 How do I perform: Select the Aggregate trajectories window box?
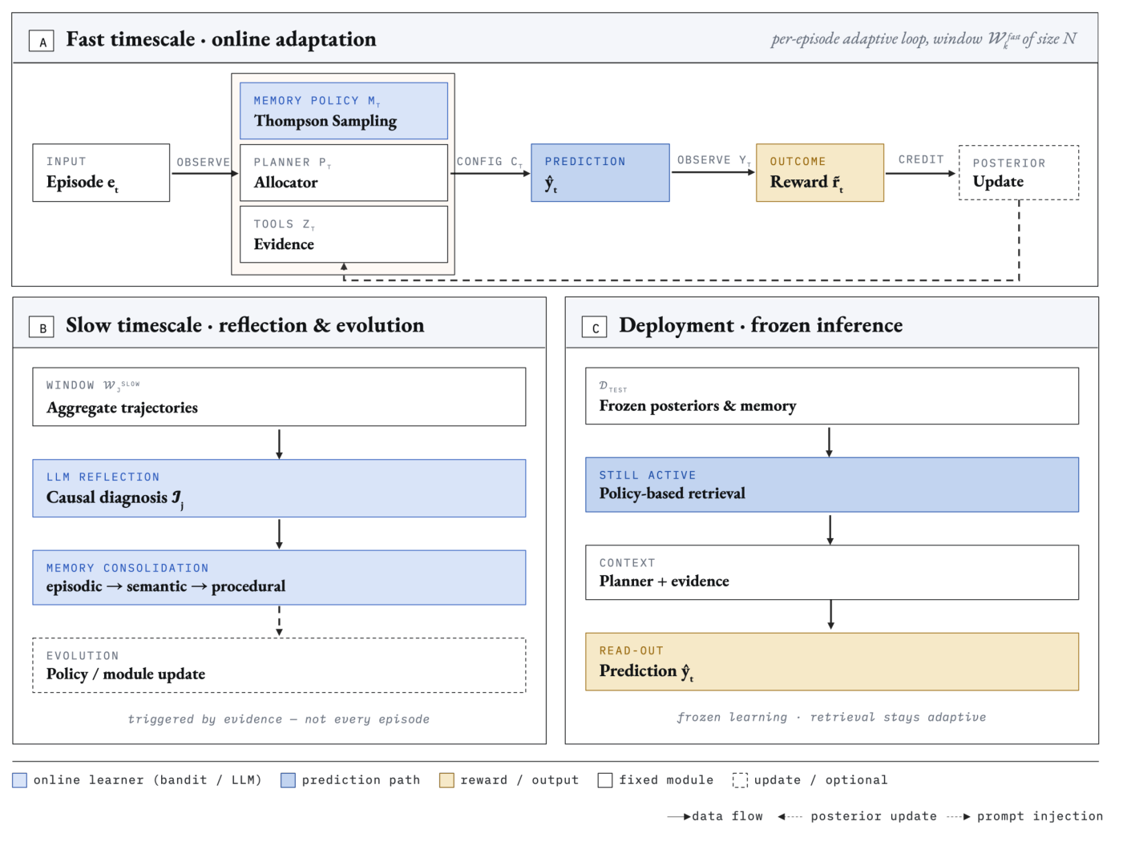click(279, 397)
